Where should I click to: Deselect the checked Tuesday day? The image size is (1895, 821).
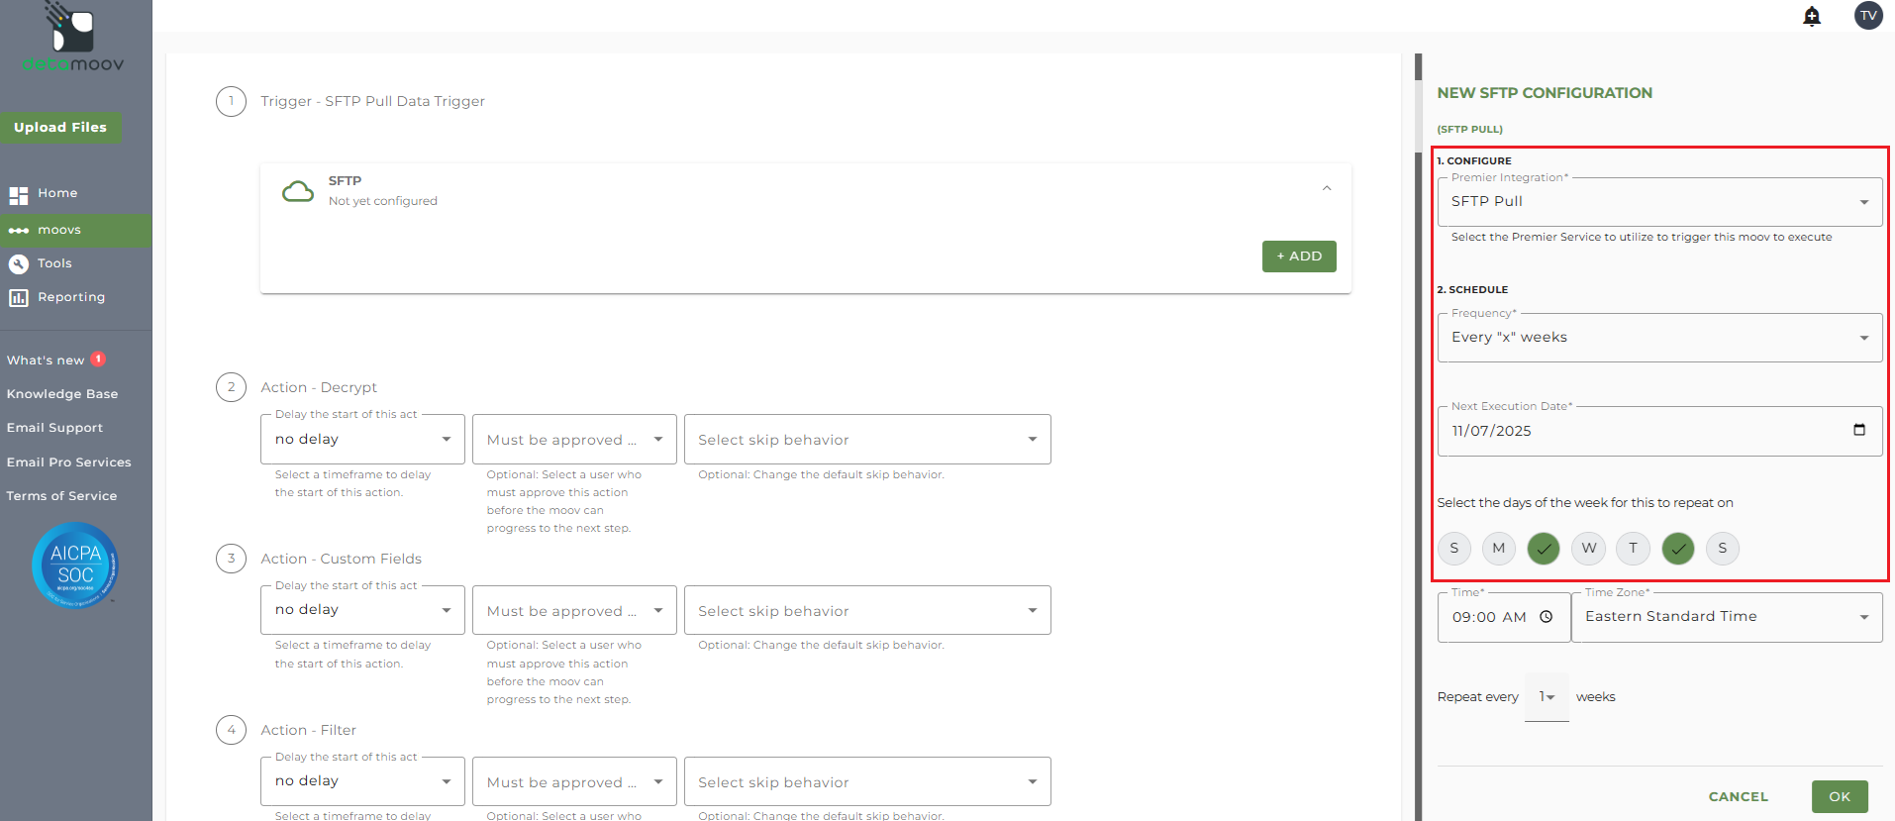pos(1544,549)
